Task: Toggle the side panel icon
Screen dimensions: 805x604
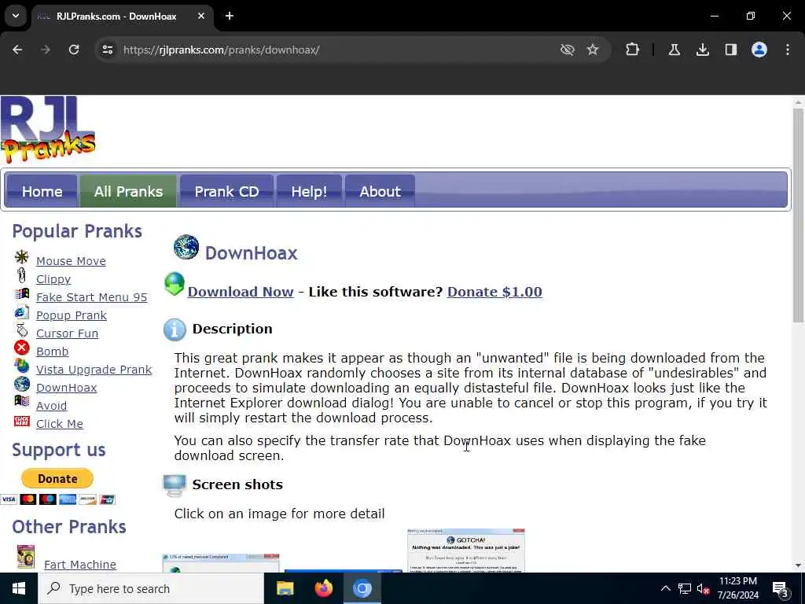Action: pyautogui.click(x=730, y=50)
